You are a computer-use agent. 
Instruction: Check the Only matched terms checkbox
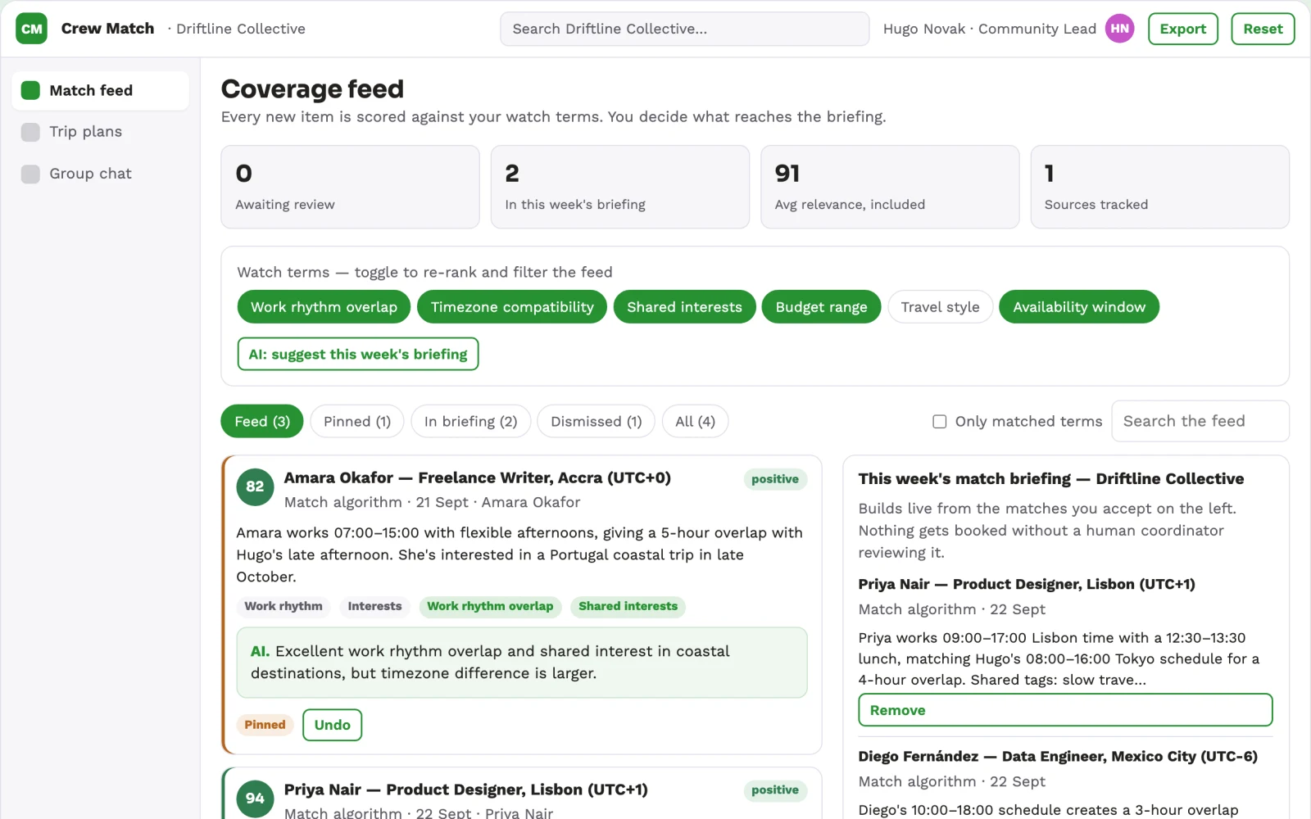pos(940,422)
